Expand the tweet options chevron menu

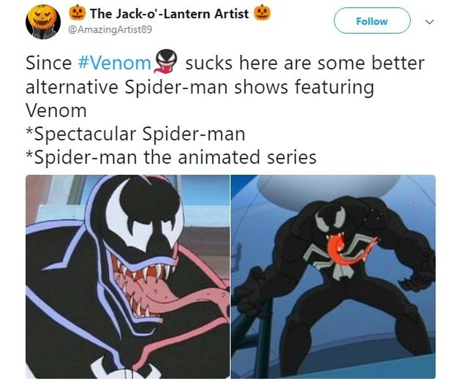(x=430, y=21)
